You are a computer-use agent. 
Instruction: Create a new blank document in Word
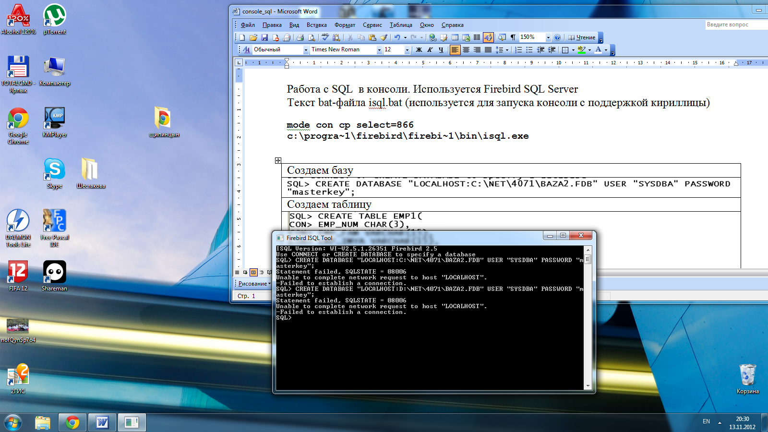242,37
